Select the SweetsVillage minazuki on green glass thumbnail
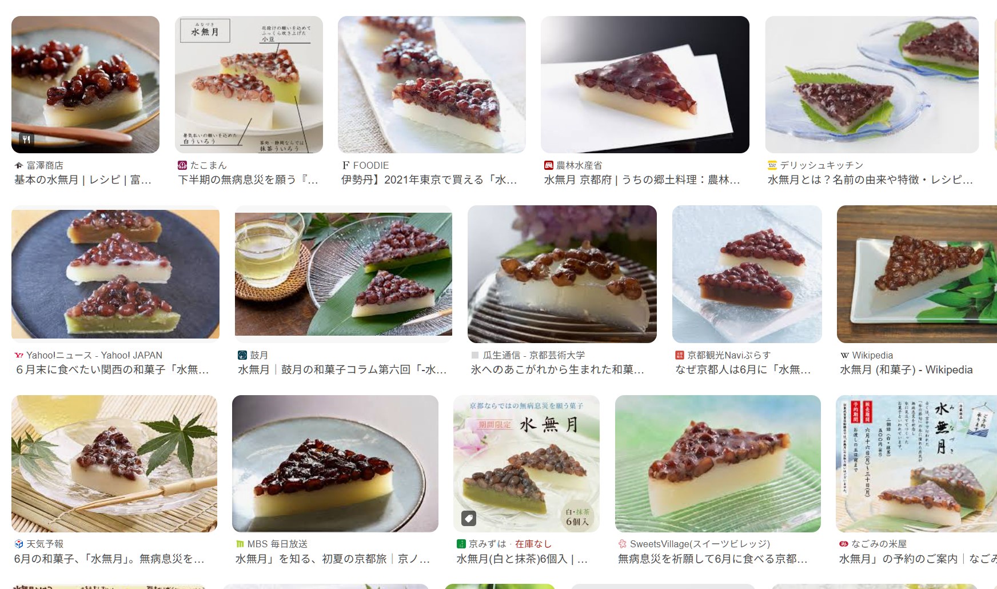This screenshot has height=589, width=997. 718,464
